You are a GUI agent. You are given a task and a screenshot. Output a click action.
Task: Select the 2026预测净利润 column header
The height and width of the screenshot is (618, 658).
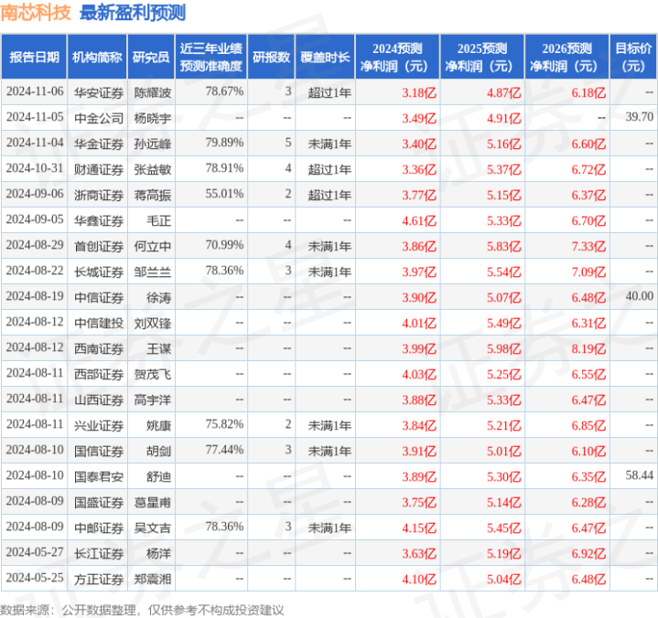[566, 57]
